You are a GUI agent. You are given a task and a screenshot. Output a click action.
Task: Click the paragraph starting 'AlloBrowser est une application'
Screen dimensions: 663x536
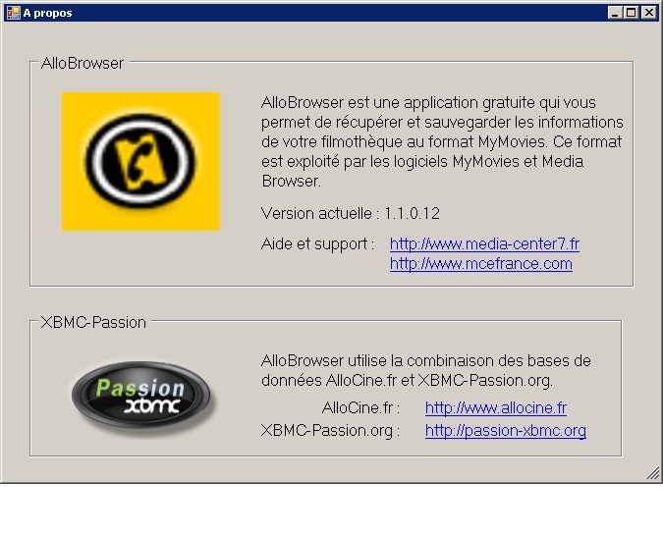pos(442,141)
